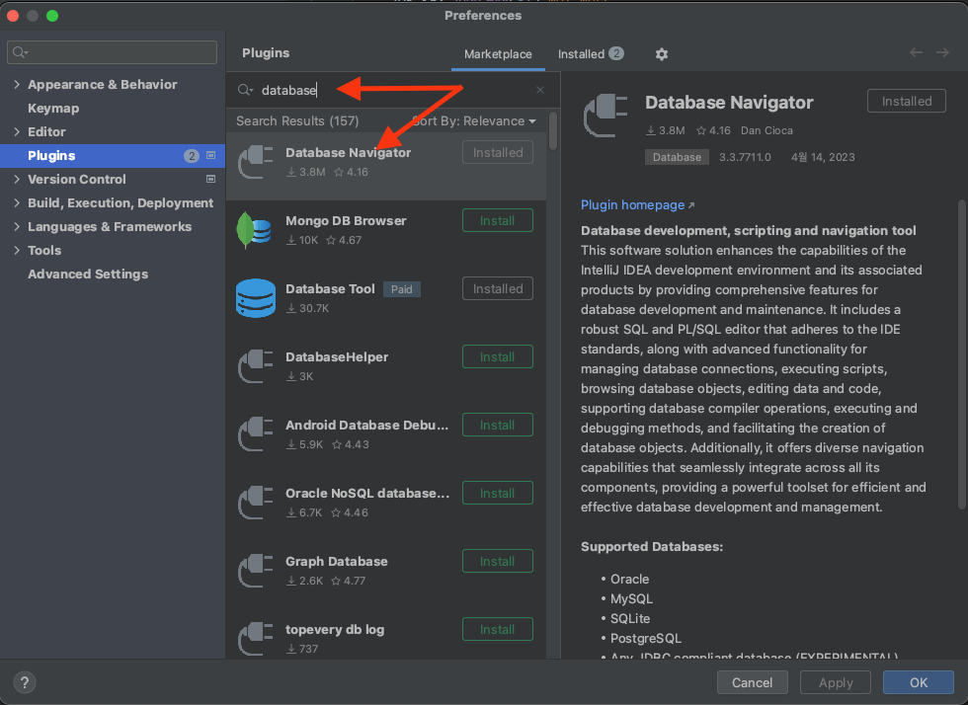
Task: Focus the plugin search field containing database
Action: pos(395,90)
